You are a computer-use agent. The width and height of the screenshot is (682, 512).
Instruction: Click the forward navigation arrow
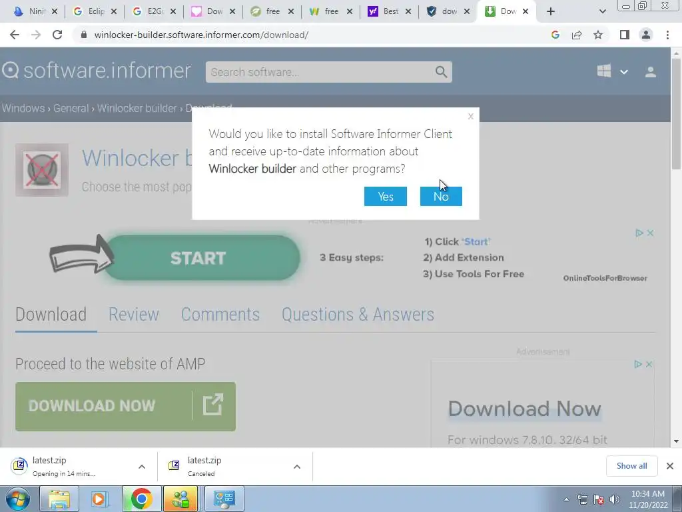point(36,35)
